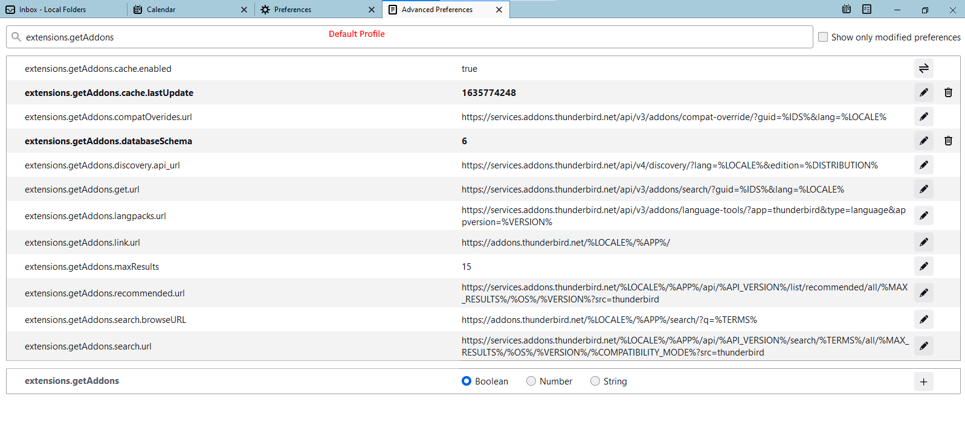Toggle extensions.getAddons.cache.enabled value
This screenshot has height=434, width=965.
923,68
